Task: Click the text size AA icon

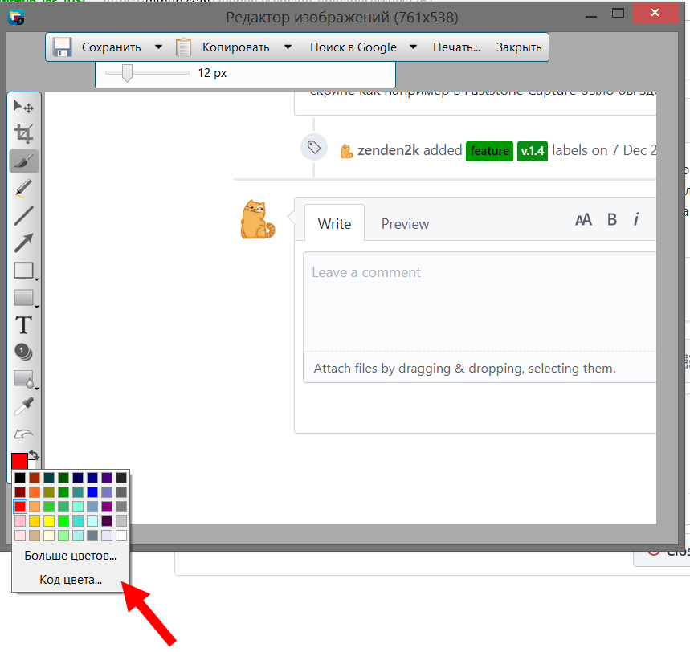Action: pos(583,219)
